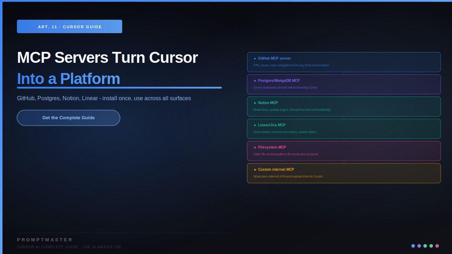Image resolution: width=452 pixels, height=254 pixels.
Task: Click text PRs, issues, repo navigation description
Action: [291, 65]
